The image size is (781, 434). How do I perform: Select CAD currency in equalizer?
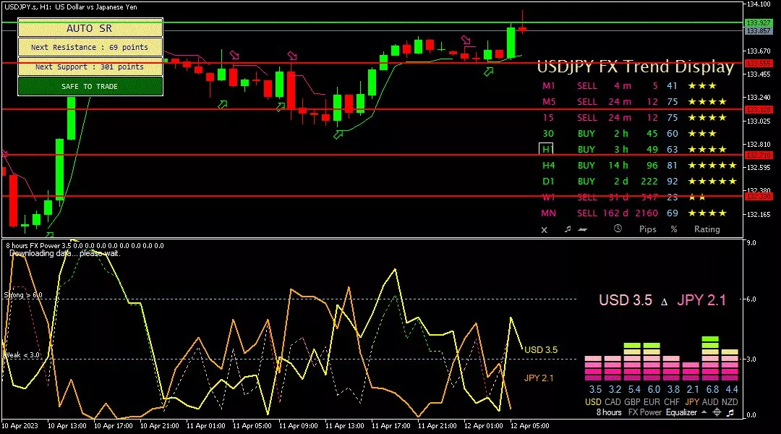[x=613, y=401]
